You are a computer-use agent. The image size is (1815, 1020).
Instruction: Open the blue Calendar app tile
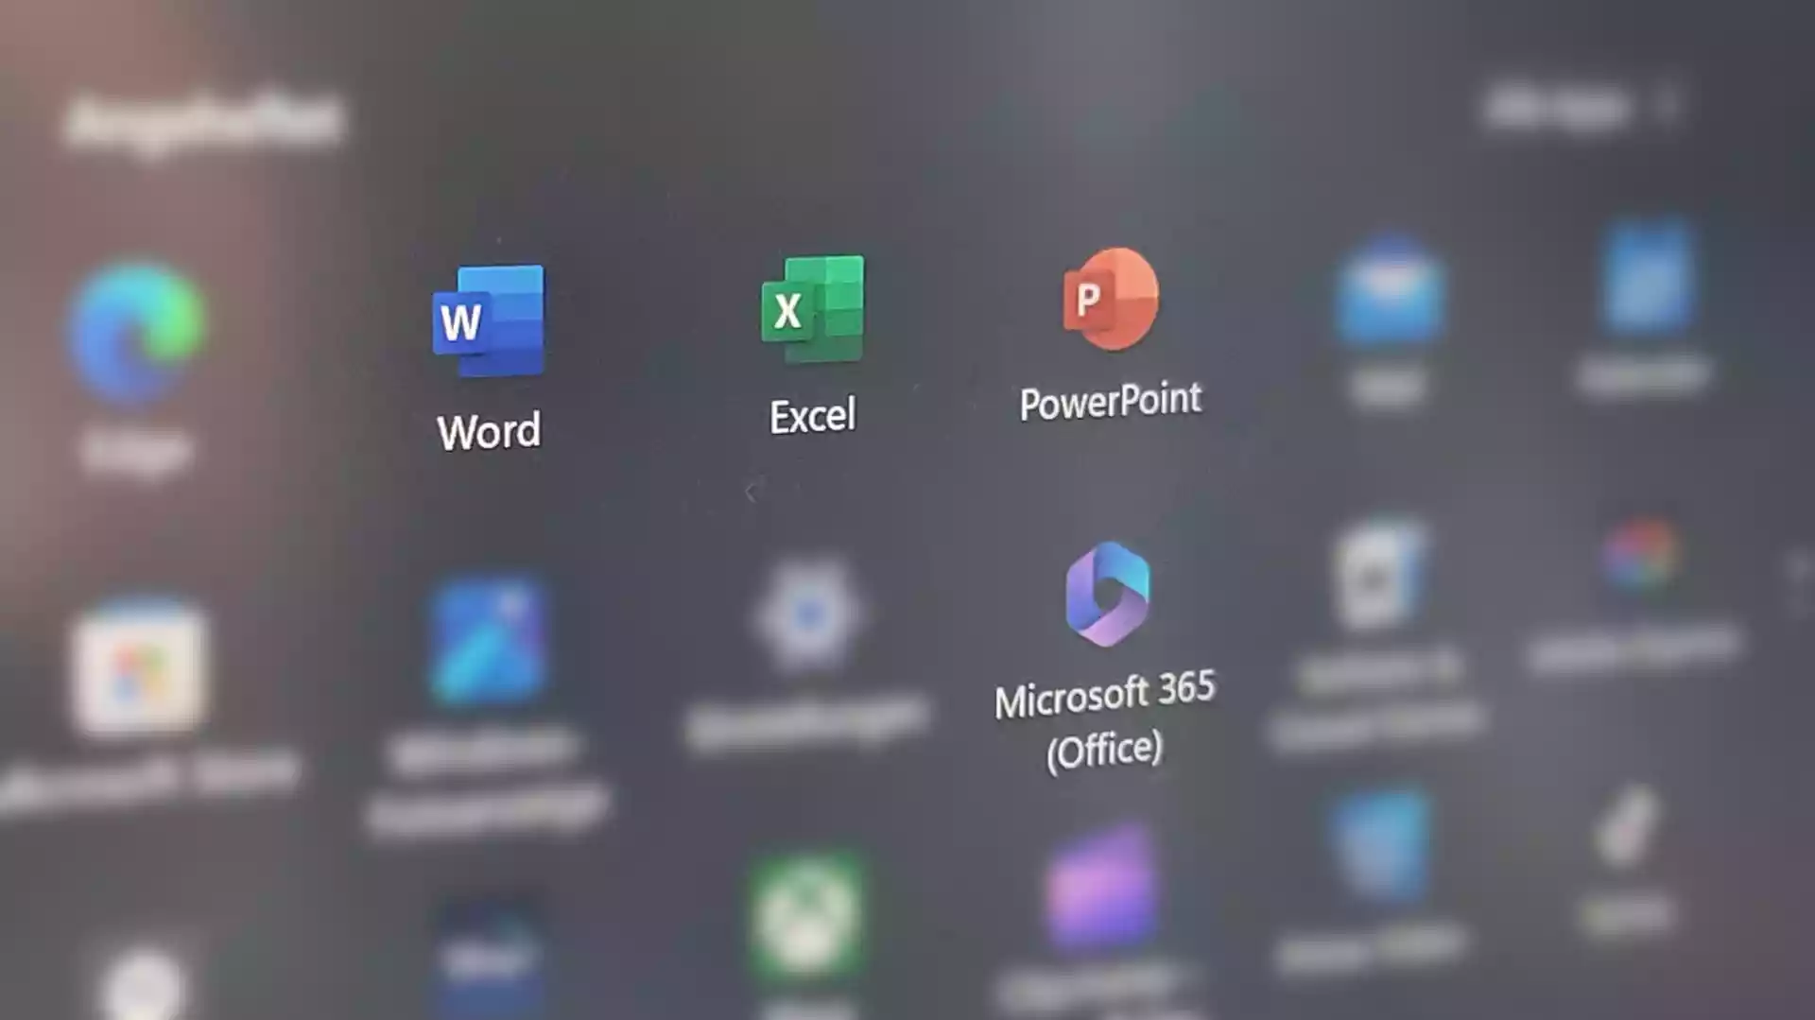click(1647, 276)
